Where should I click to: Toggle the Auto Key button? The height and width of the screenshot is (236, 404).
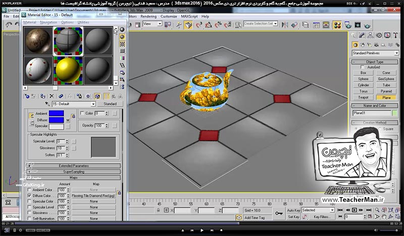tap(293, 210)
